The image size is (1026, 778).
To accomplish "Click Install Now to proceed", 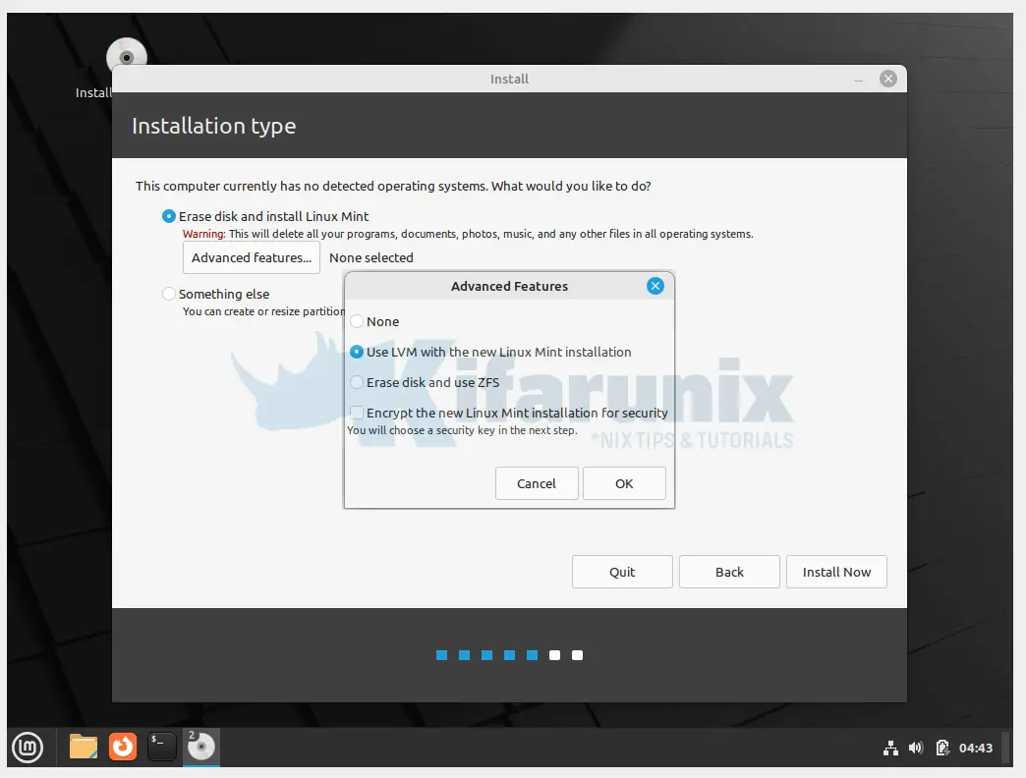I will pyautogui.click(x=836, y=572).
